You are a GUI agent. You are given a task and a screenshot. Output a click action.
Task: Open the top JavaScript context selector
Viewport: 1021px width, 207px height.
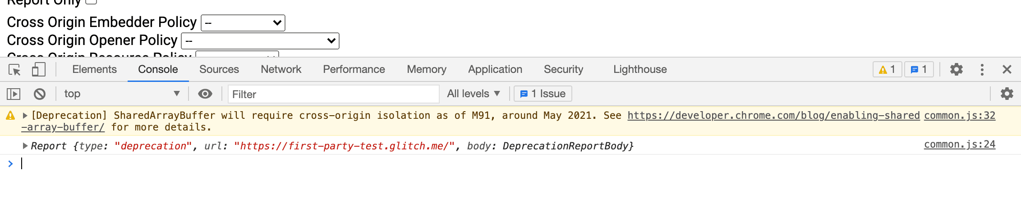pyautogui.click(x=122, y=94)
